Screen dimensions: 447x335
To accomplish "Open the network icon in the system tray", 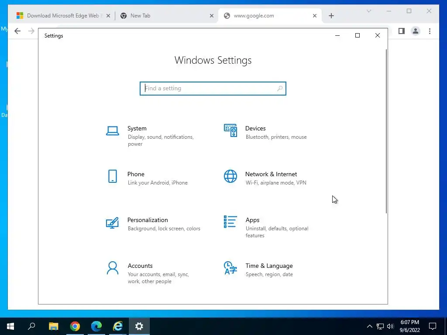I will click(x=380, y=326).
